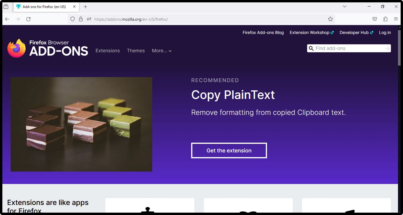
Task: Open the Firefox application menu
Action: [x=396, y=19]
